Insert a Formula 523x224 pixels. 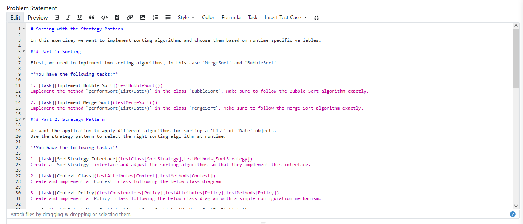point(231,17)
